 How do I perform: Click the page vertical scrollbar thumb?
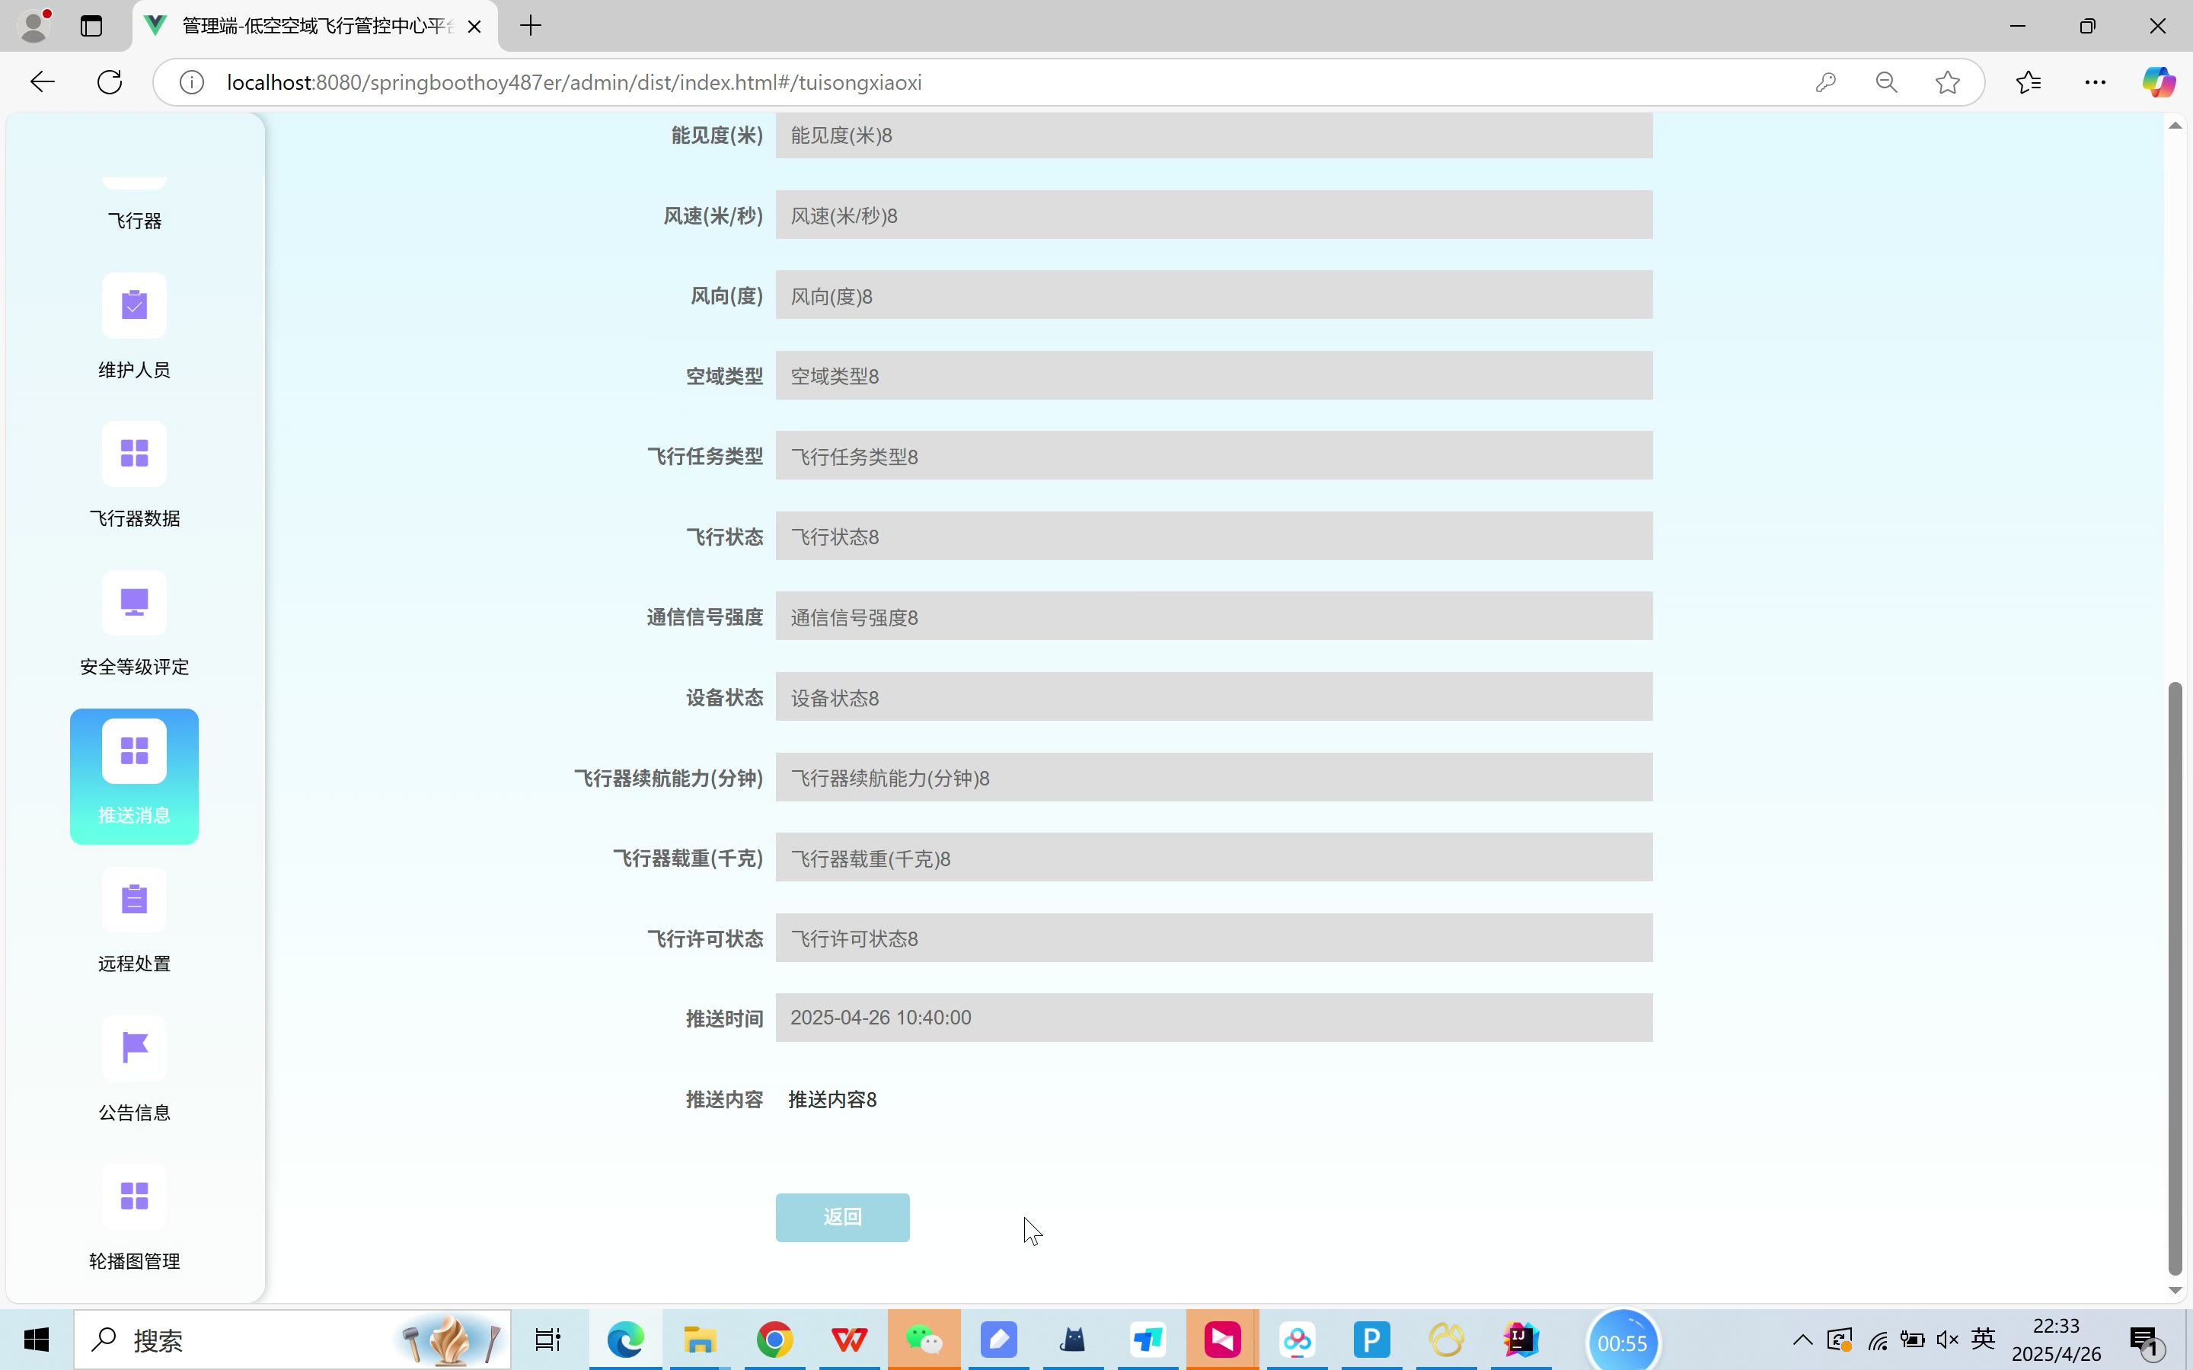pyautogui.click(x=2175, y=979)
